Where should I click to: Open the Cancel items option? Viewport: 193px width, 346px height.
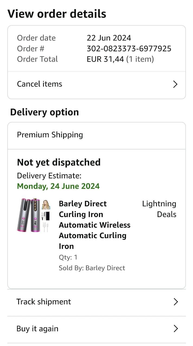40,84
